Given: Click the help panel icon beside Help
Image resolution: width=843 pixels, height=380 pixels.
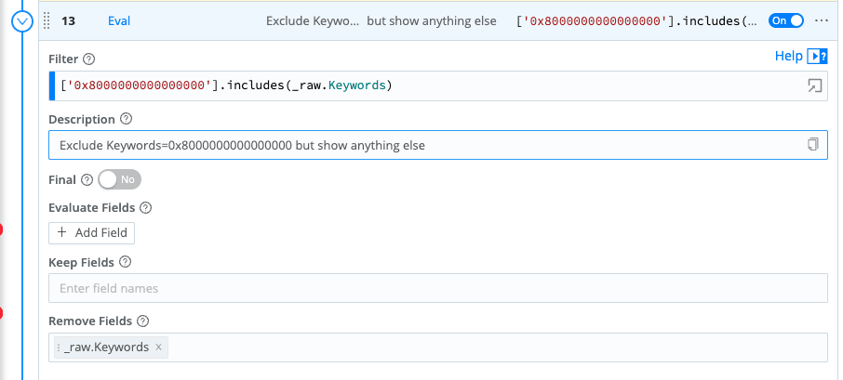Looking at the screenshot, I should point(817,57).
